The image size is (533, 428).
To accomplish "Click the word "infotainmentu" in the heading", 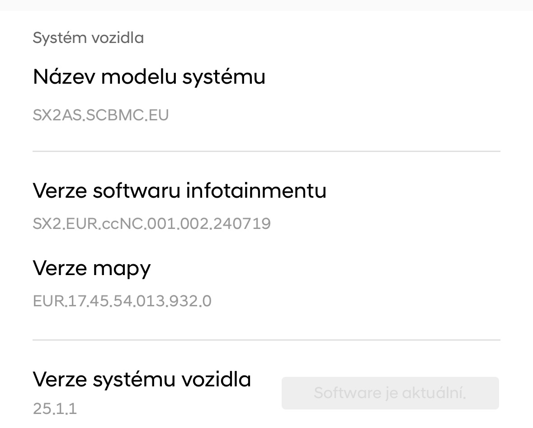I will 256,190.
